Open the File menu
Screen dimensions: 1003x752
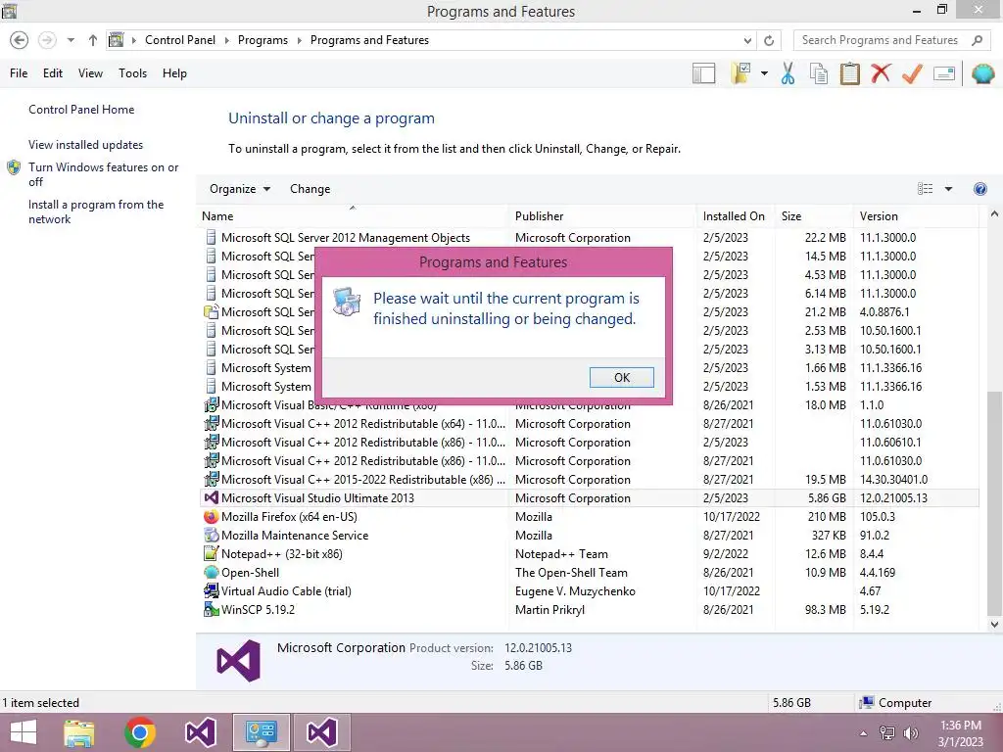click(19, 72)
